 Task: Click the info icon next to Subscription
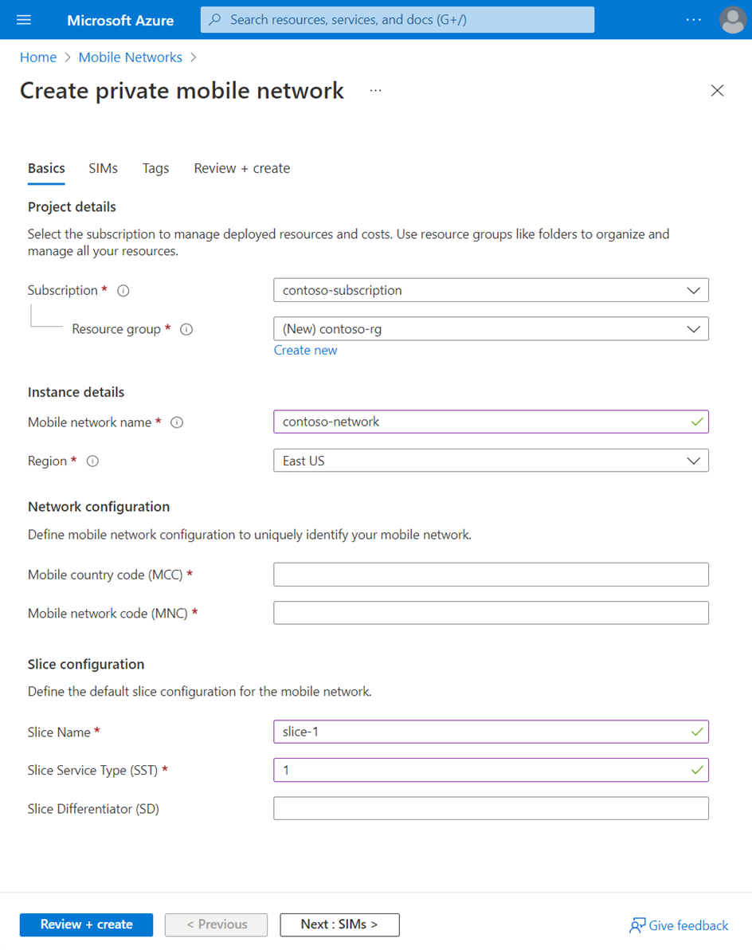123,290
